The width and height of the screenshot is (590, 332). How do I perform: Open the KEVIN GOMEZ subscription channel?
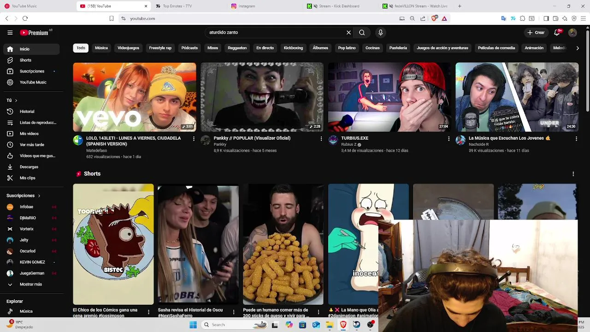31,262
